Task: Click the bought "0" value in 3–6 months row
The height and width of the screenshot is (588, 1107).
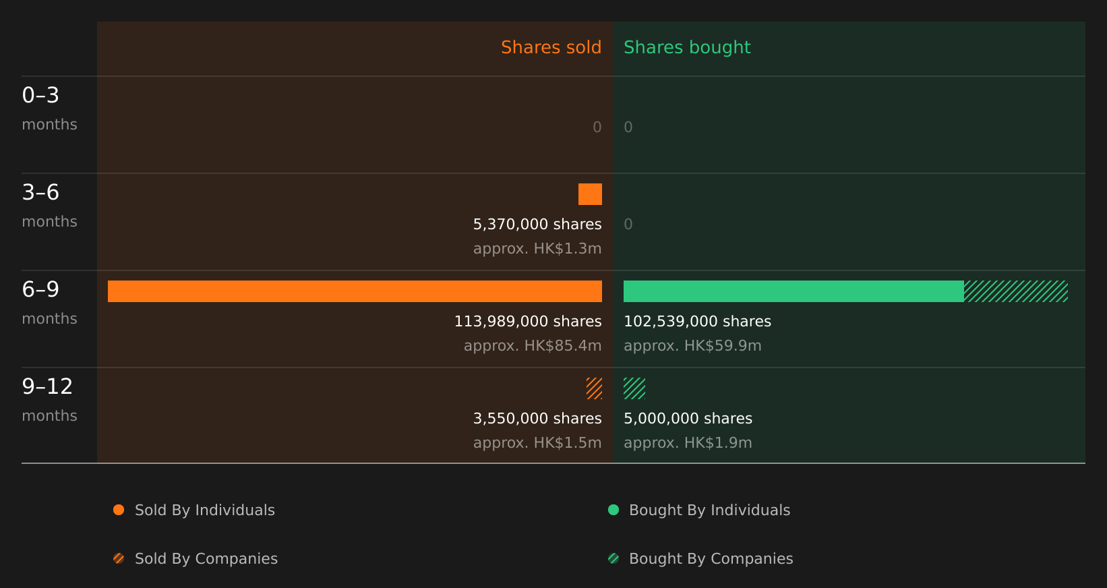Action: [628, 224]
